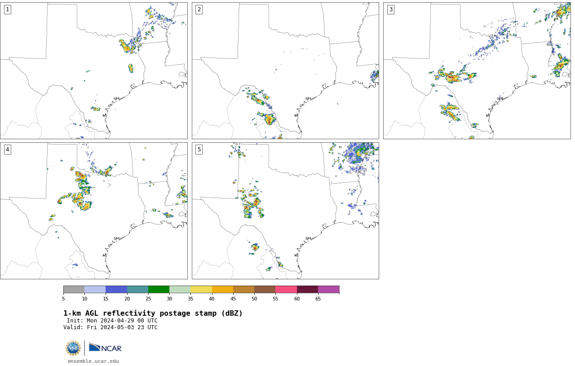
Task: Click the panel number 5 label
Action: [x=199, y=150]
